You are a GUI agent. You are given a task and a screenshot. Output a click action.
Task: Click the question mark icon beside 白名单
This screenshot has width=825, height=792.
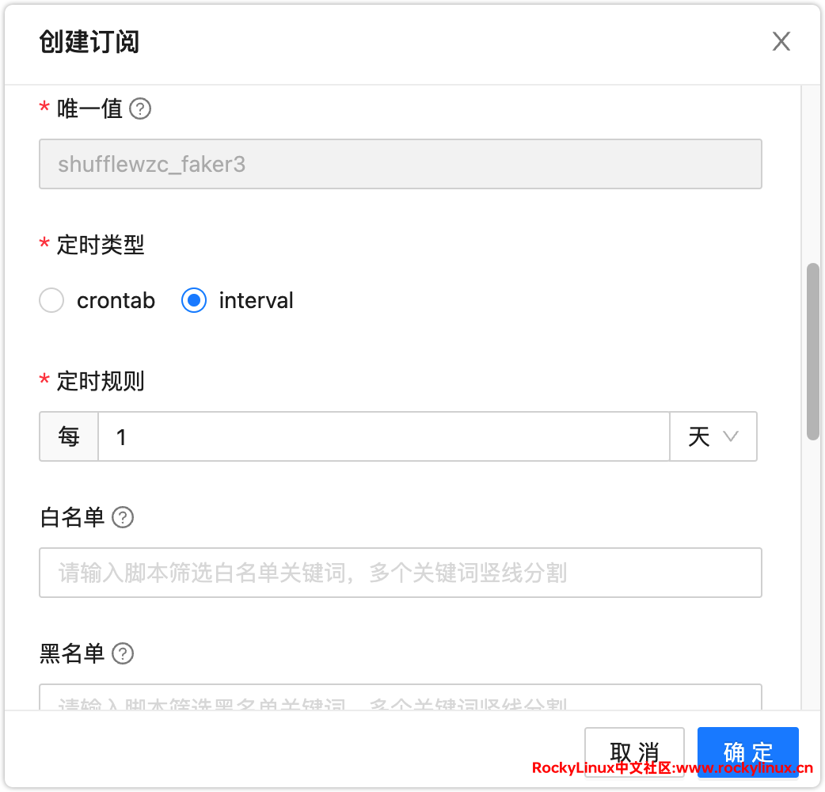[123, 518]
